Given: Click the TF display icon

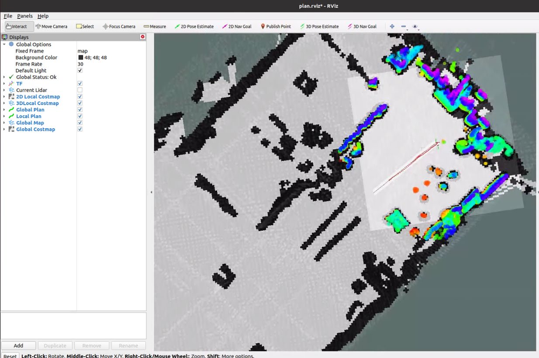Looking at the screenshot, I should click(11, 84).
